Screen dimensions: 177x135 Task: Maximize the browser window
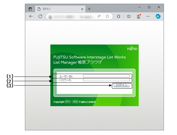[149, 7]
